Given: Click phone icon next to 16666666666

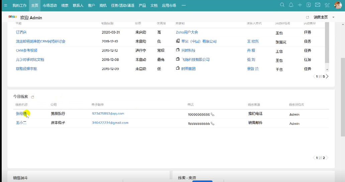Looking at the screenshot, I should 212,114.
